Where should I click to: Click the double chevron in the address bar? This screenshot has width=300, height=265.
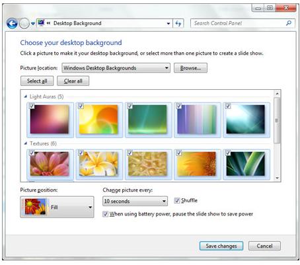pos(48,23)
